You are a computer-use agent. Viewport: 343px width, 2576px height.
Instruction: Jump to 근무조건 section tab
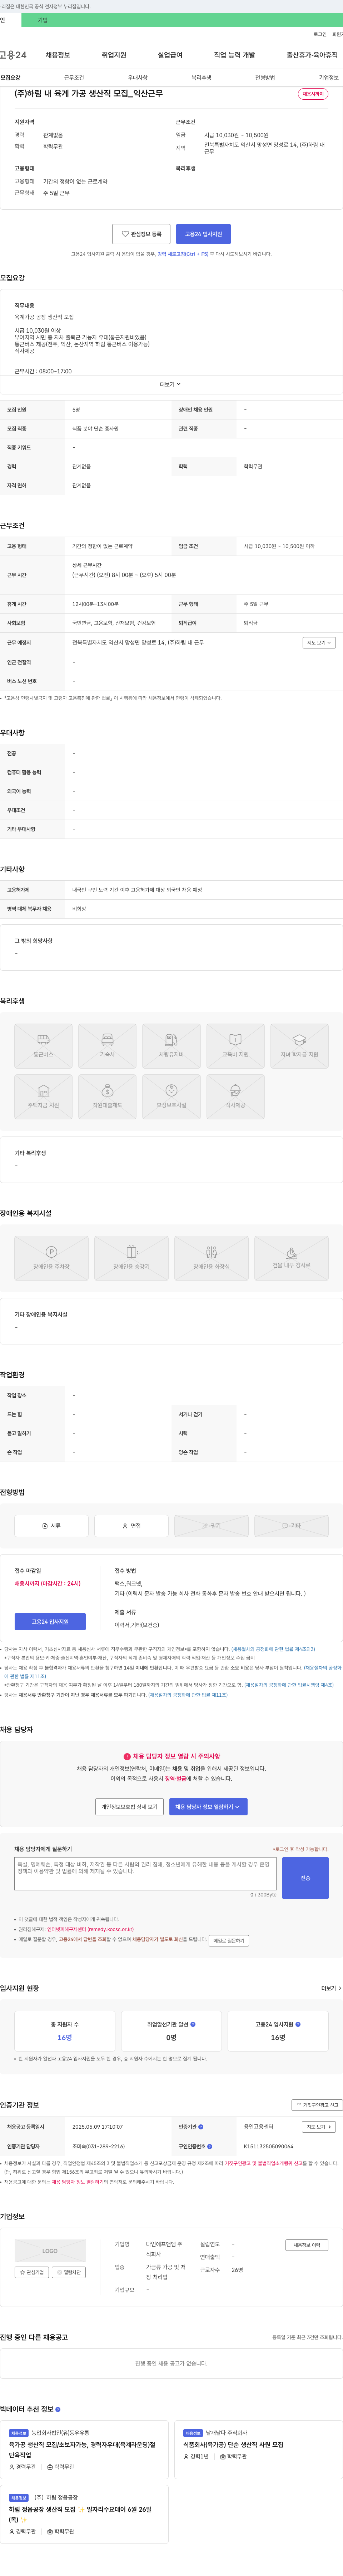tap(74, 77)
